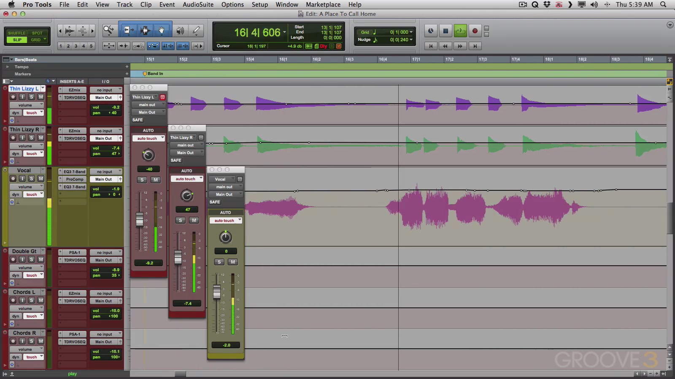Screen dimensions: 675x379
Task: Open volume view selector on Vocal track
Action: click(x=27, y=187)
